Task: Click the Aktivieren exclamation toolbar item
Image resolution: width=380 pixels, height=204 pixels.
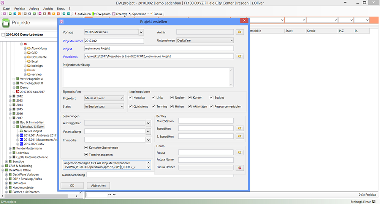Action: click(82, 14)
